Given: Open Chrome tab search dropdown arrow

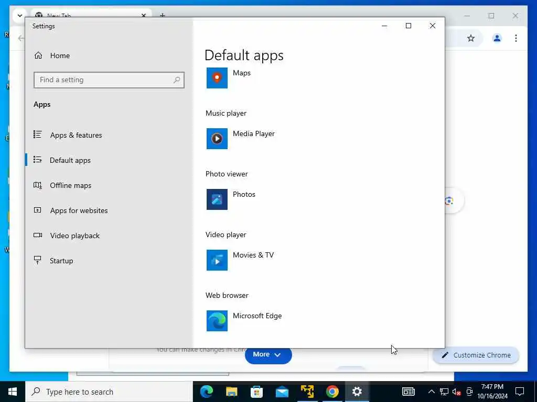Looking at the screenshot, I should tap(19, 15).
